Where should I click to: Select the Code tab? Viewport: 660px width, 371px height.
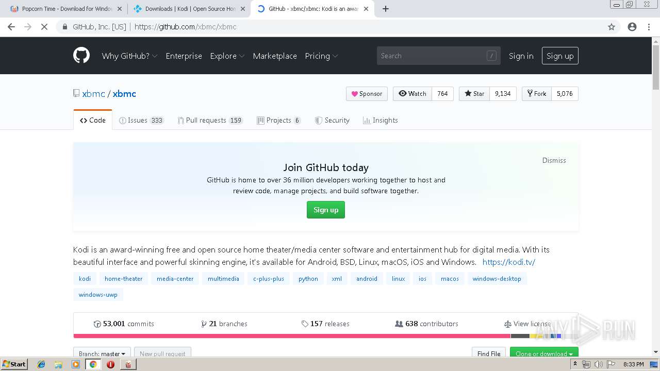pyautogui.click(x=93, y=120)
